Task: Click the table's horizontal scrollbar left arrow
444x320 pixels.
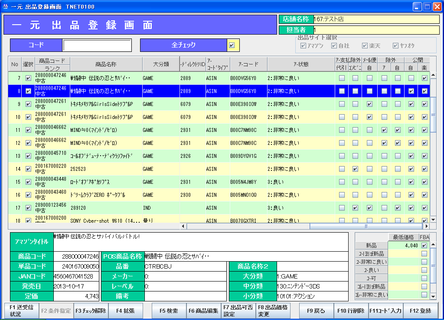Action: (x=183, y=226)
